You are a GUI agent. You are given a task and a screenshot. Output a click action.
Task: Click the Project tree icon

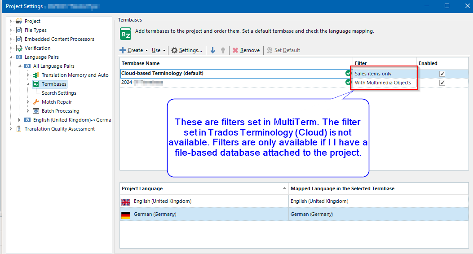click(19, 21)
